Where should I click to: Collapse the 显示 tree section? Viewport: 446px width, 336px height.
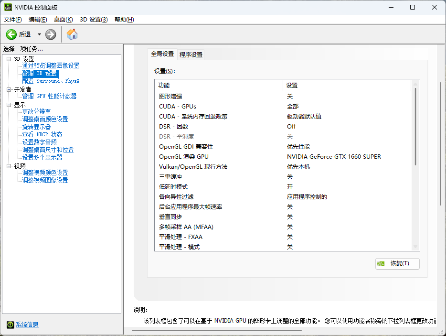[x=8, y=104]
